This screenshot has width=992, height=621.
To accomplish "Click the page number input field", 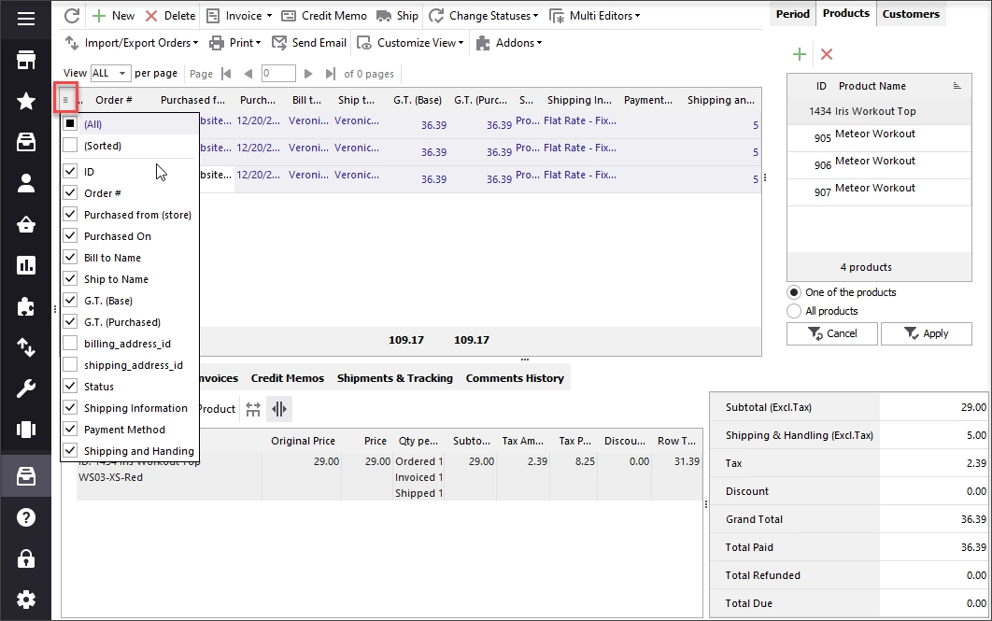I will [x=278, y=74].
